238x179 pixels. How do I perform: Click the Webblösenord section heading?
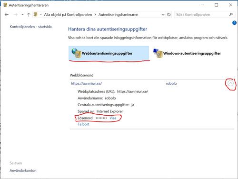coord(81,75)
